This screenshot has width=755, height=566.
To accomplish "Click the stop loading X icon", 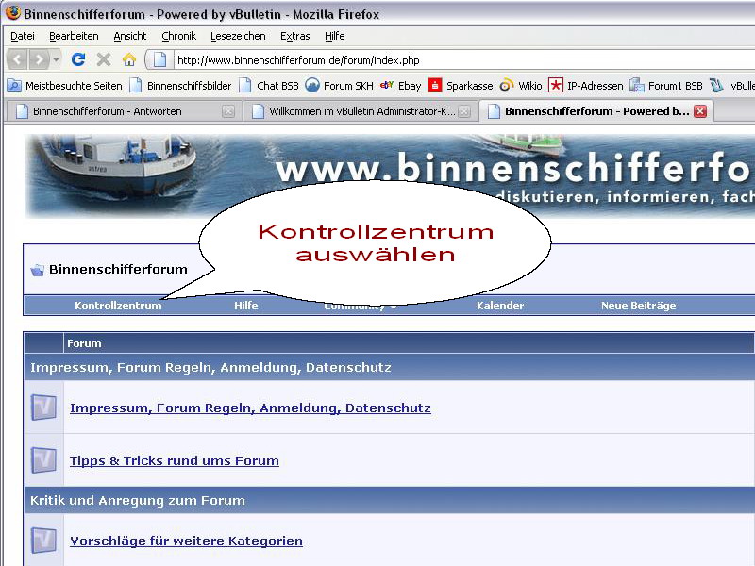I will [104, 59].
